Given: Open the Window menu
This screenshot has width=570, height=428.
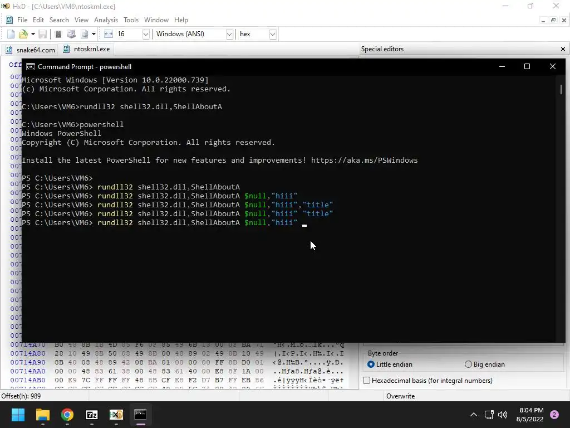Looking at the screenshot, I should click(x=156, y=20).
